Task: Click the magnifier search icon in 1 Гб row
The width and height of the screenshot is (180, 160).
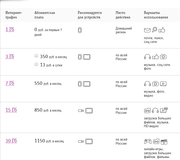Action: [155, 30]
